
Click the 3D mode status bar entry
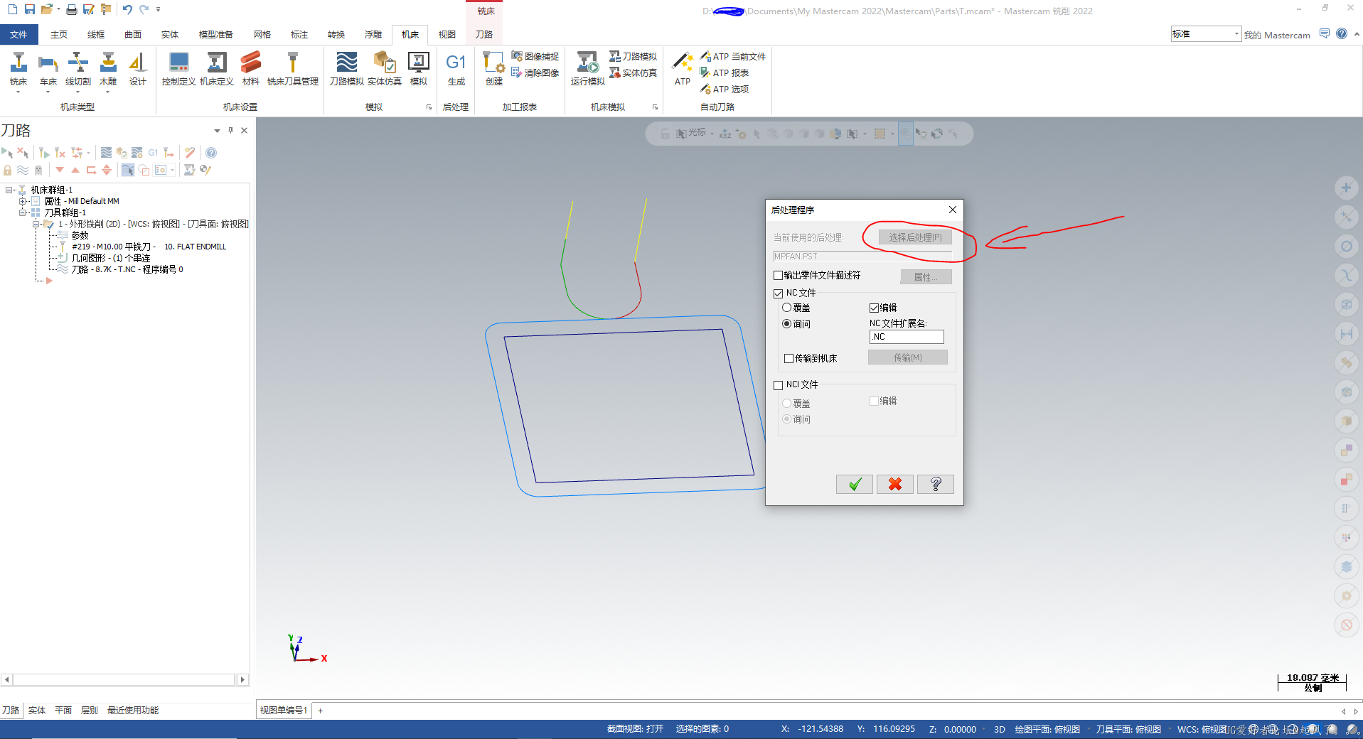pyautogui.click(x=999, y=729)
